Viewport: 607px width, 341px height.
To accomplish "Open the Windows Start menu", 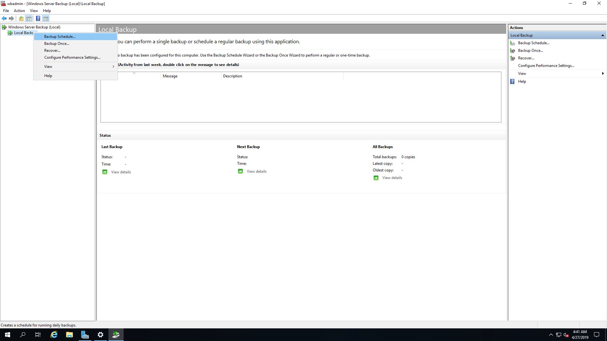I will click(x=8, y=335).
